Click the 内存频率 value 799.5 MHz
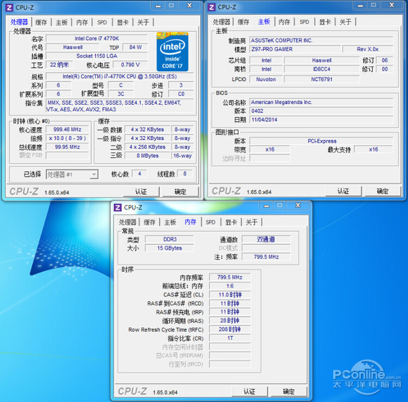 click(x=230, y=278)
